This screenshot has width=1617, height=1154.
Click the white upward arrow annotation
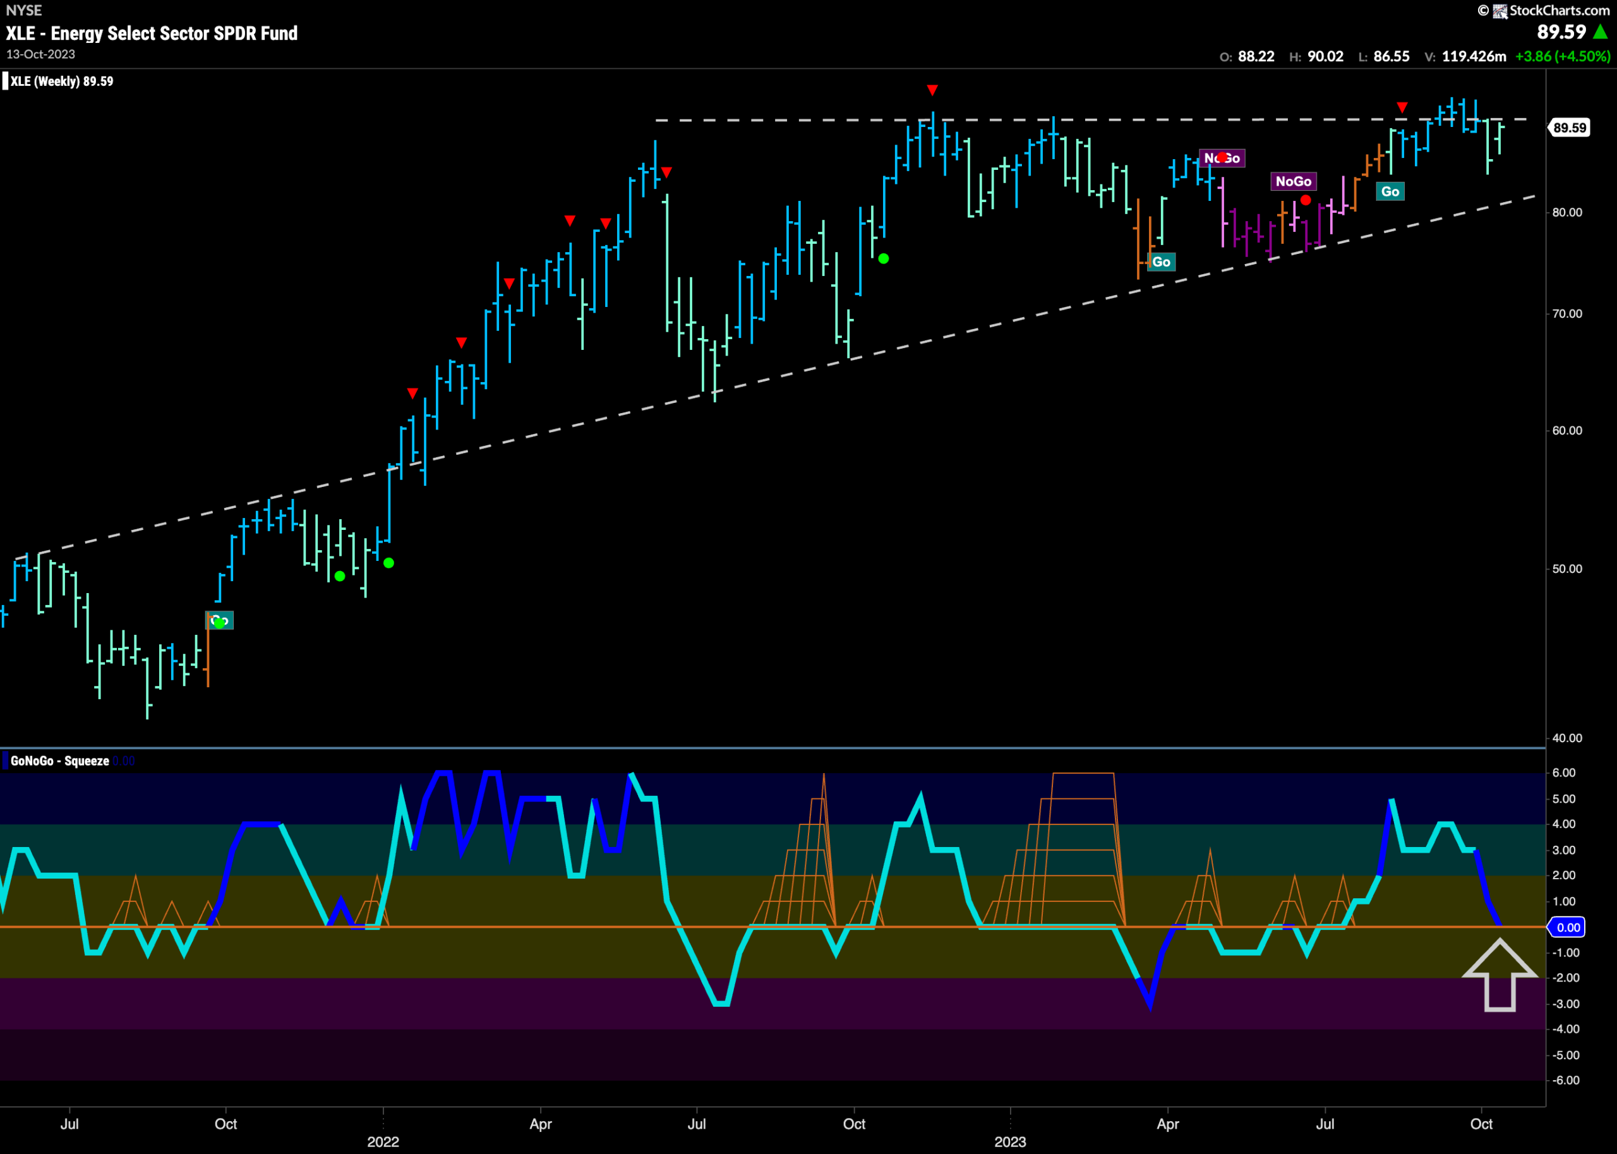[1499, 974]
